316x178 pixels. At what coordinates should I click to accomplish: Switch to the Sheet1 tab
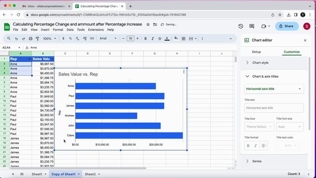pos(37,174)
